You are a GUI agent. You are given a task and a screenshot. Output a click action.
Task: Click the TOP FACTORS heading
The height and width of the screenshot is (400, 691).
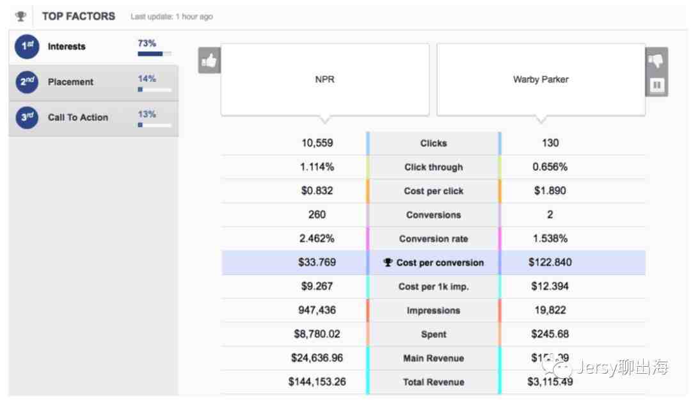point(79,16)
